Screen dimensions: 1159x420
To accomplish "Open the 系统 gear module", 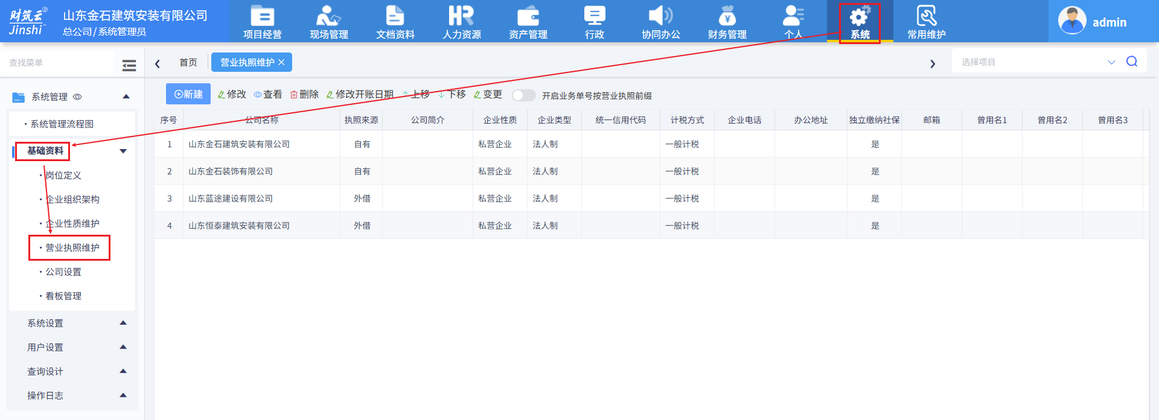I will (860, 22).
